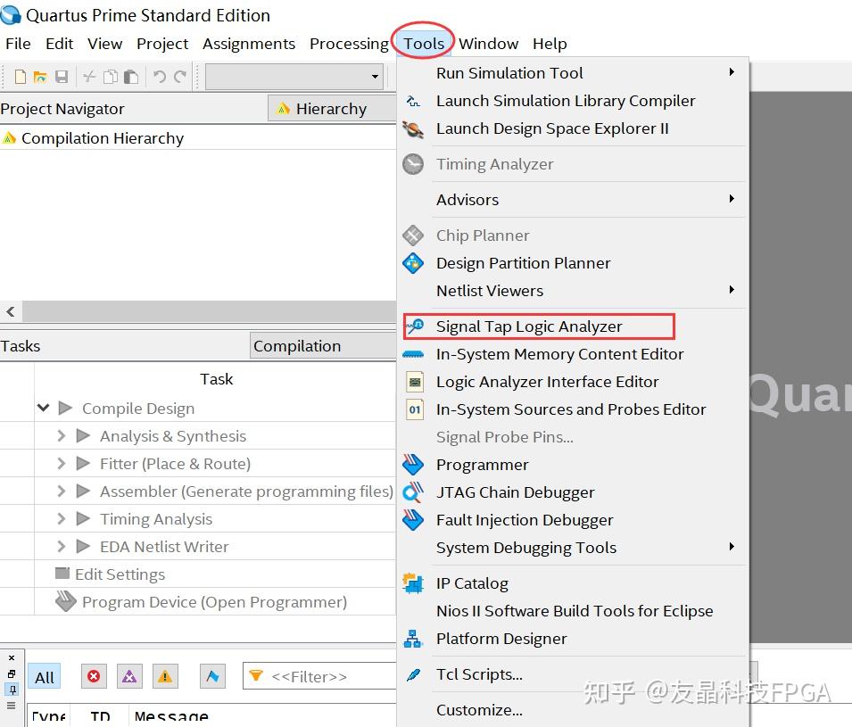
Task: Select Hierarchy dropdown in Project Navigator
Action: click(332, 109)
